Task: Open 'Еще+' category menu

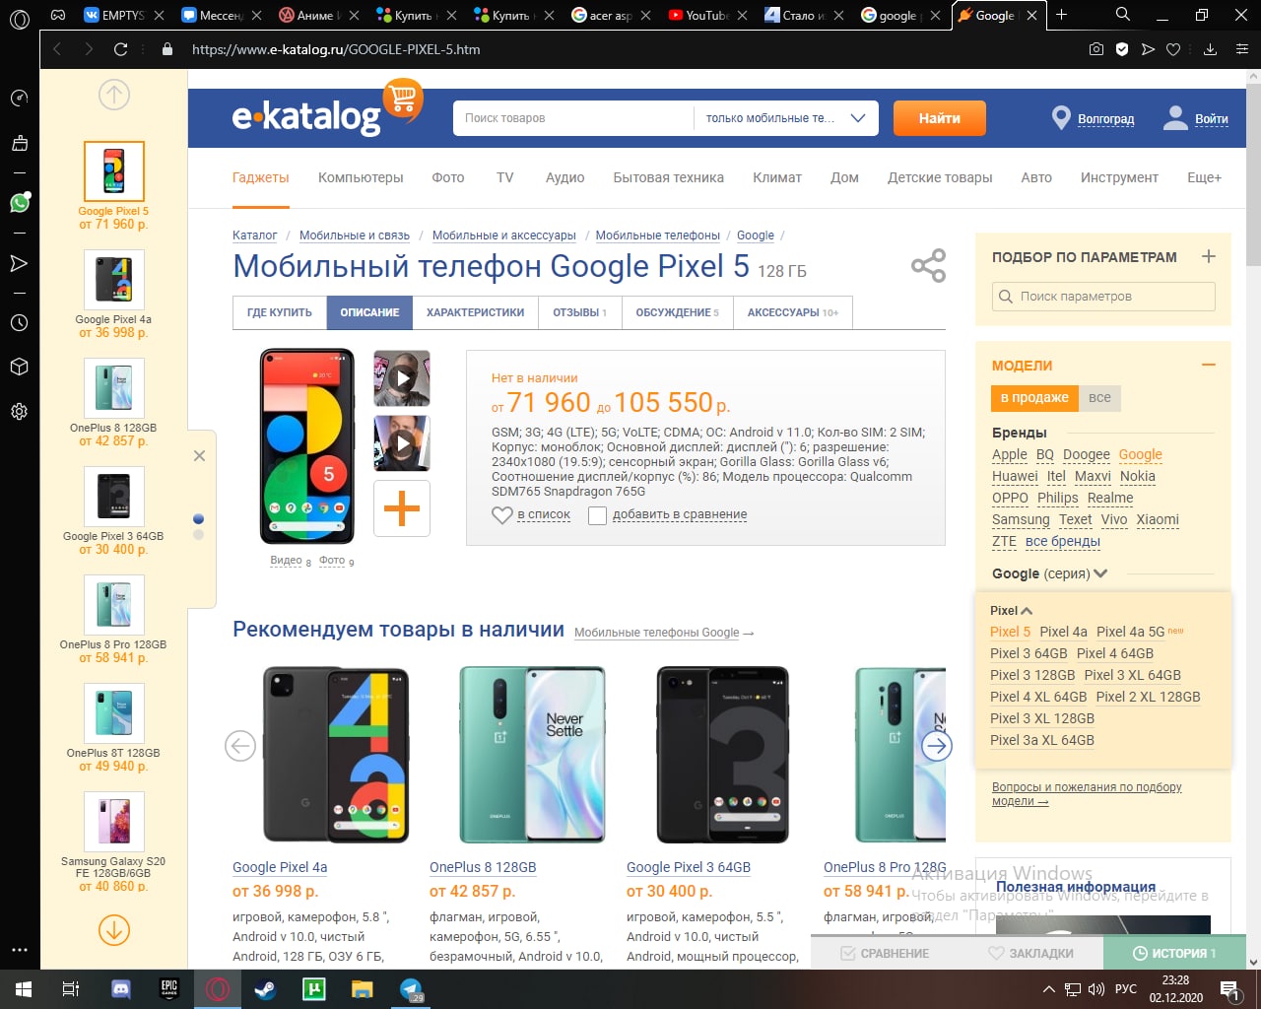Action: (1204, 178)
